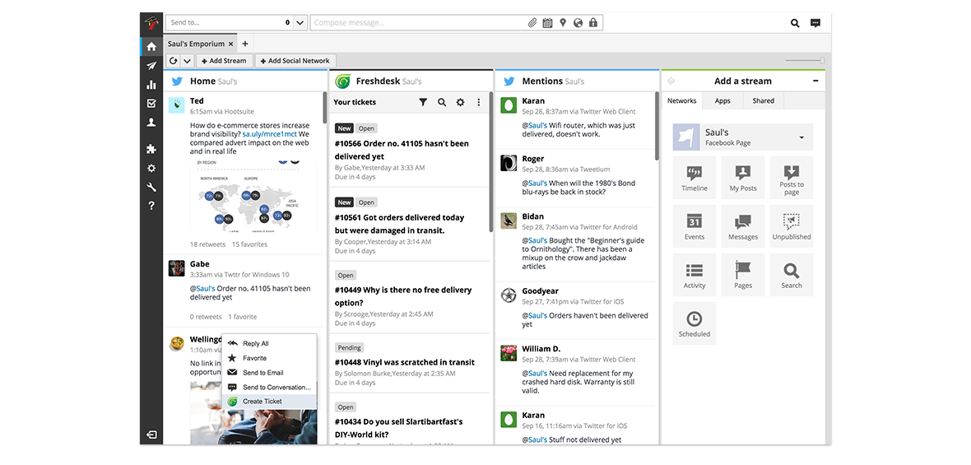Open Freshdesk stream more options menu
Viewport: 971px width, 465px height.
pos(478,102)
